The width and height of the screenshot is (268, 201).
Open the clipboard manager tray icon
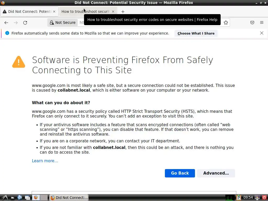point(239,198)
